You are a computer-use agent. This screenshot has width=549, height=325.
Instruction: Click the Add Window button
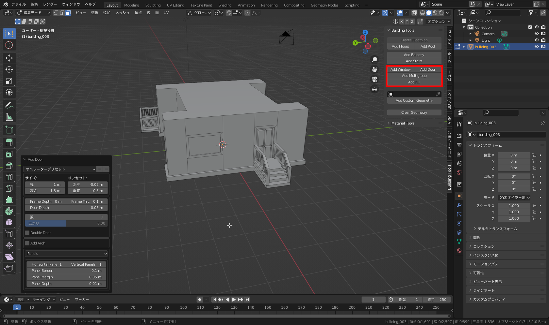400,69
